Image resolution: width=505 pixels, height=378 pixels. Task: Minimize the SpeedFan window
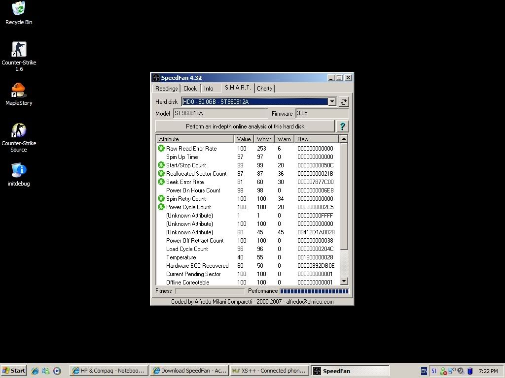(331, 78)
